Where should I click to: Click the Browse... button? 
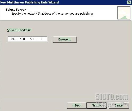[65, 39]
